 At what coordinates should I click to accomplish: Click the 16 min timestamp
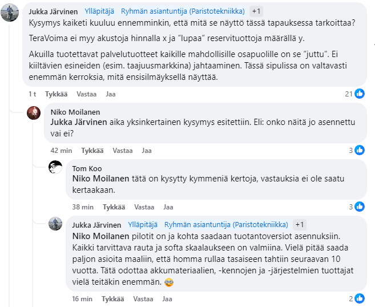pyautogui.click(x=83, y=298)
